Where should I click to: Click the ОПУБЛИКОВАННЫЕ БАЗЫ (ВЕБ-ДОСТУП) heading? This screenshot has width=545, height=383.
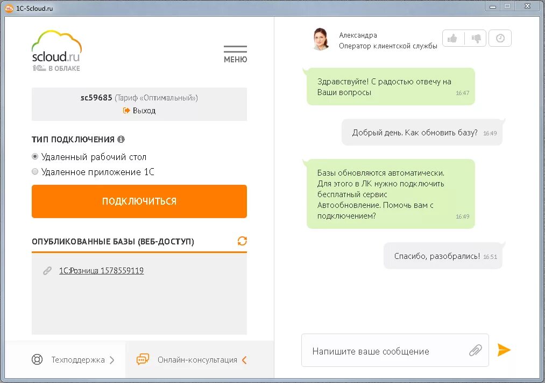click(x=113, y=242)
